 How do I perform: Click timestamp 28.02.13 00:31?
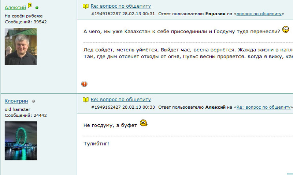point(139,14)
